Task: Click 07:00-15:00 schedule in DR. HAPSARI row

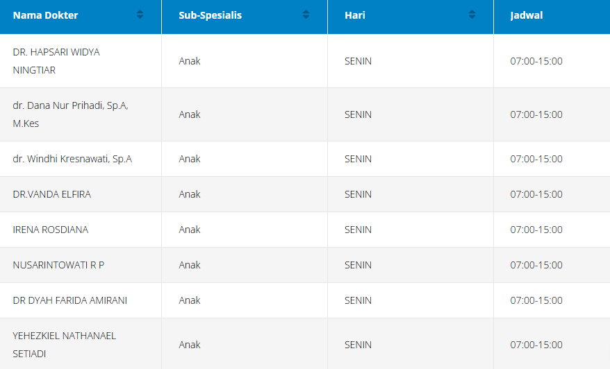Action: 536,61
